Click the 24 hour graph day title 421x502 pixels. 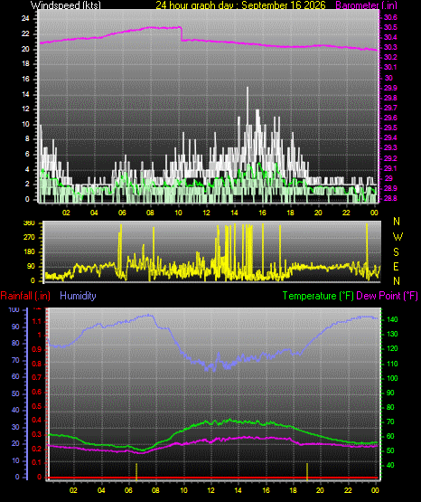coord(240,5)
